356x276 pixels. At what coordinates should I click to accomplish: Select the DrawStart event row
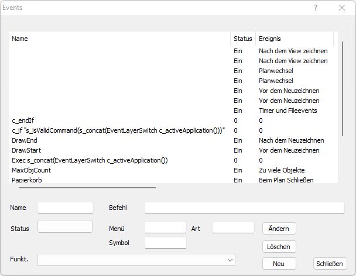click(26, 150)
